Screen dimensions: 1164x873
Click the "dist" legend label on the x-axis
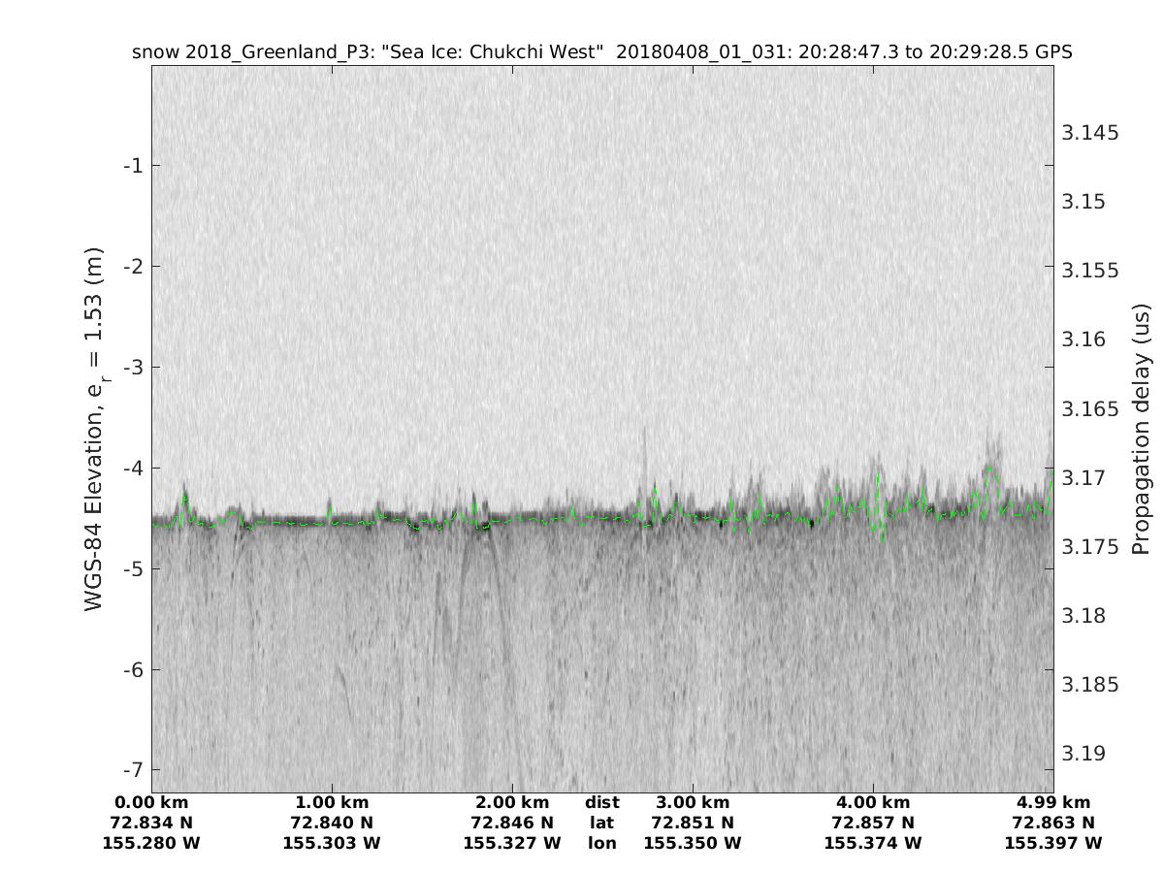(x=602, y=802)
